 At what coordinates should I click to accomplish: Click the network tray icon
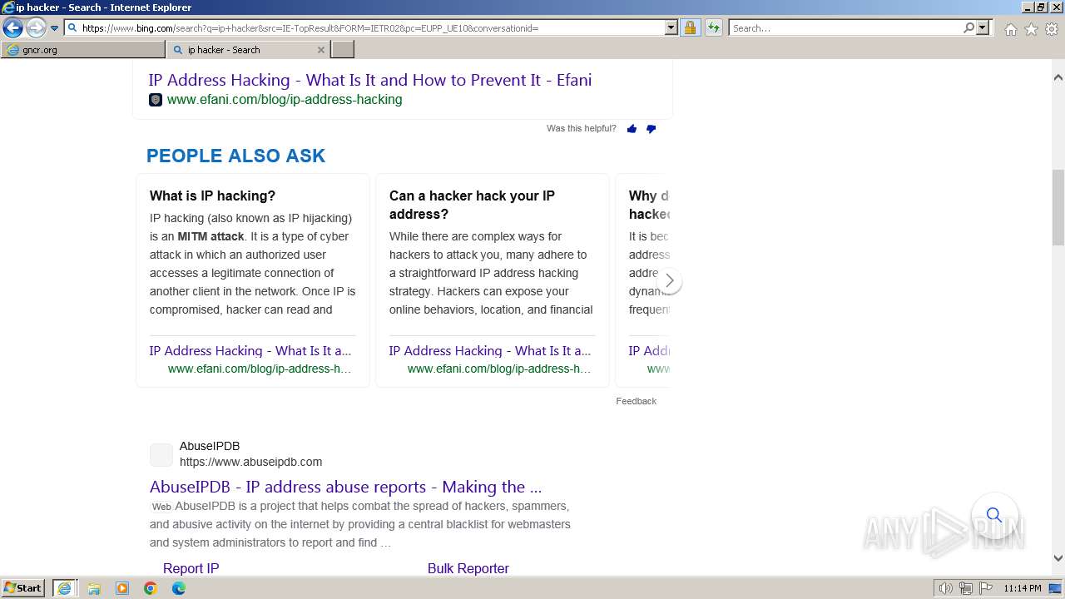point(966,588)
